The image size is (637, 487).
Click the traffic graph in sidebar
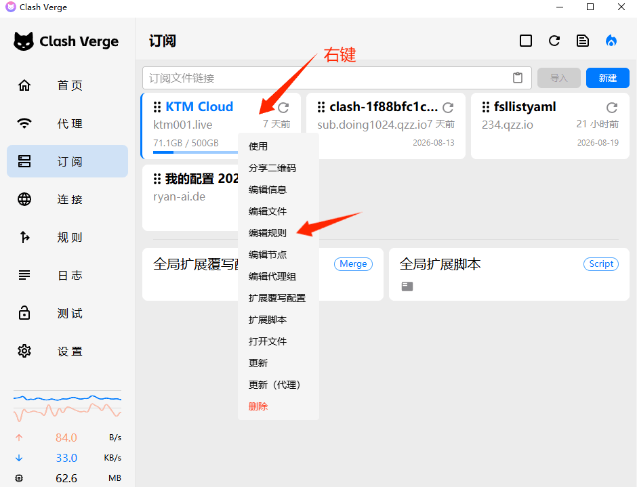(x=68, y=407)
